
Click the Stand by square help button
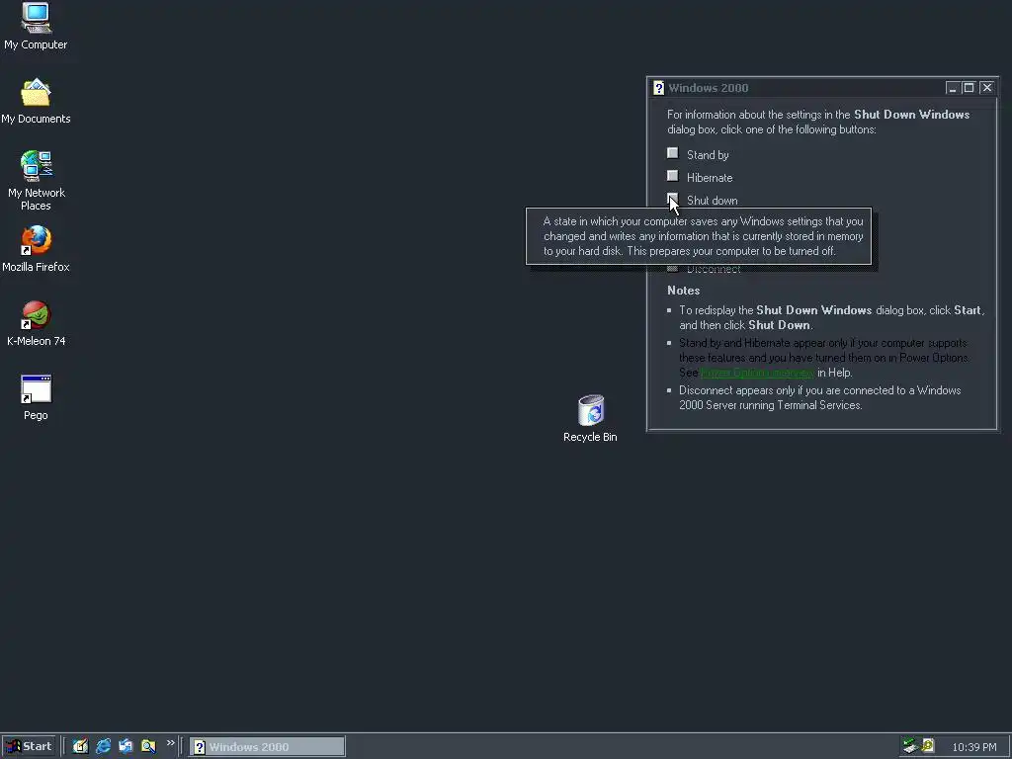pyautogui.click(x=672, y=153)
